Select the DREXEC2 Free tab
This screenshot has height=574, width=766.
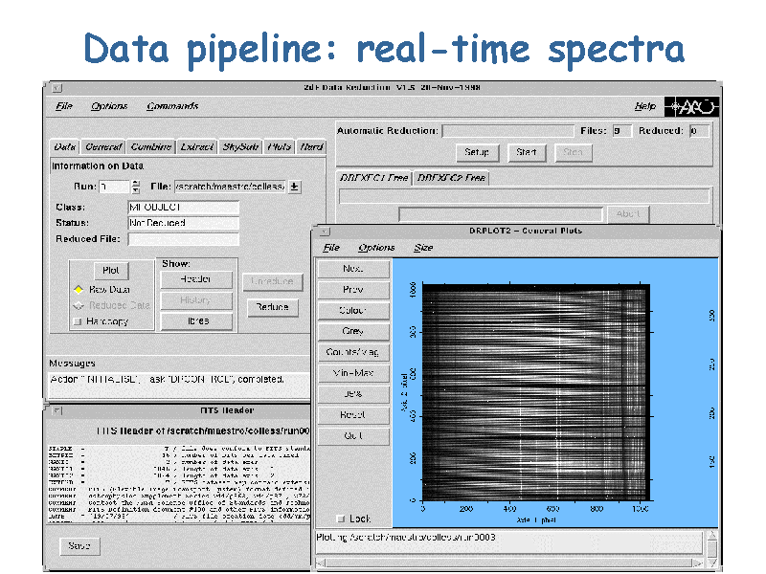coord(451,178)
